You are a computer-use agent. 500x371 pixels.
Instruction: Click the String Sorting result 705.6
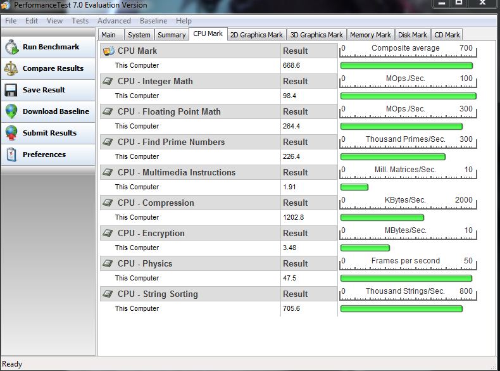tap(291, 308)
